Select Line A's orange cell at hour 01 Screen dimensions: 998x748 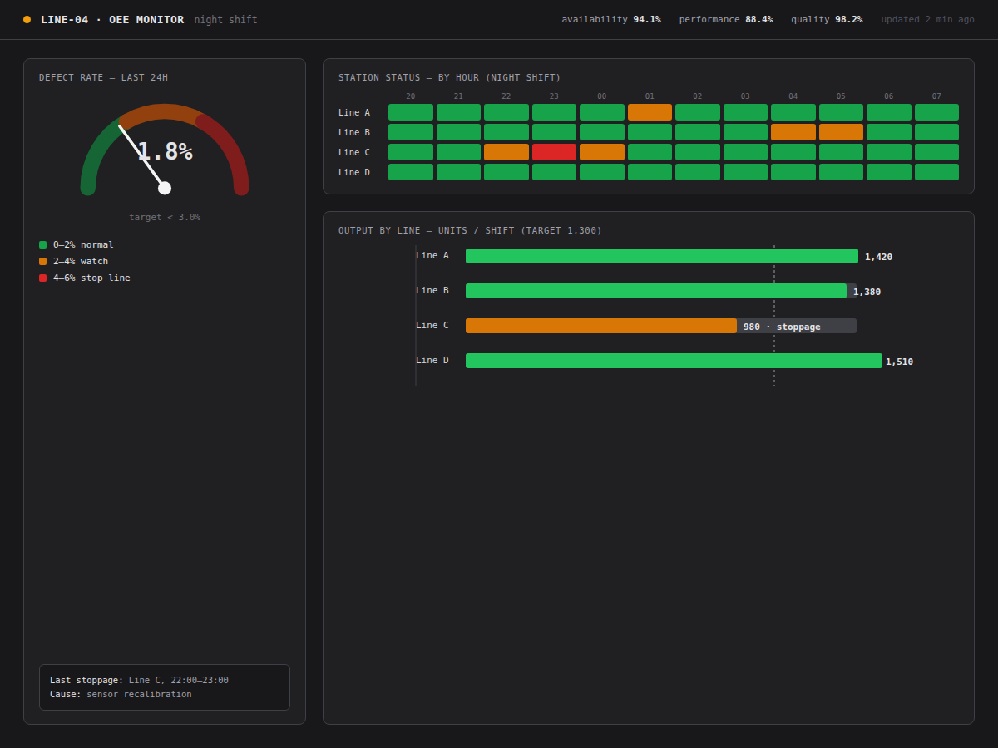pos(650,112)
